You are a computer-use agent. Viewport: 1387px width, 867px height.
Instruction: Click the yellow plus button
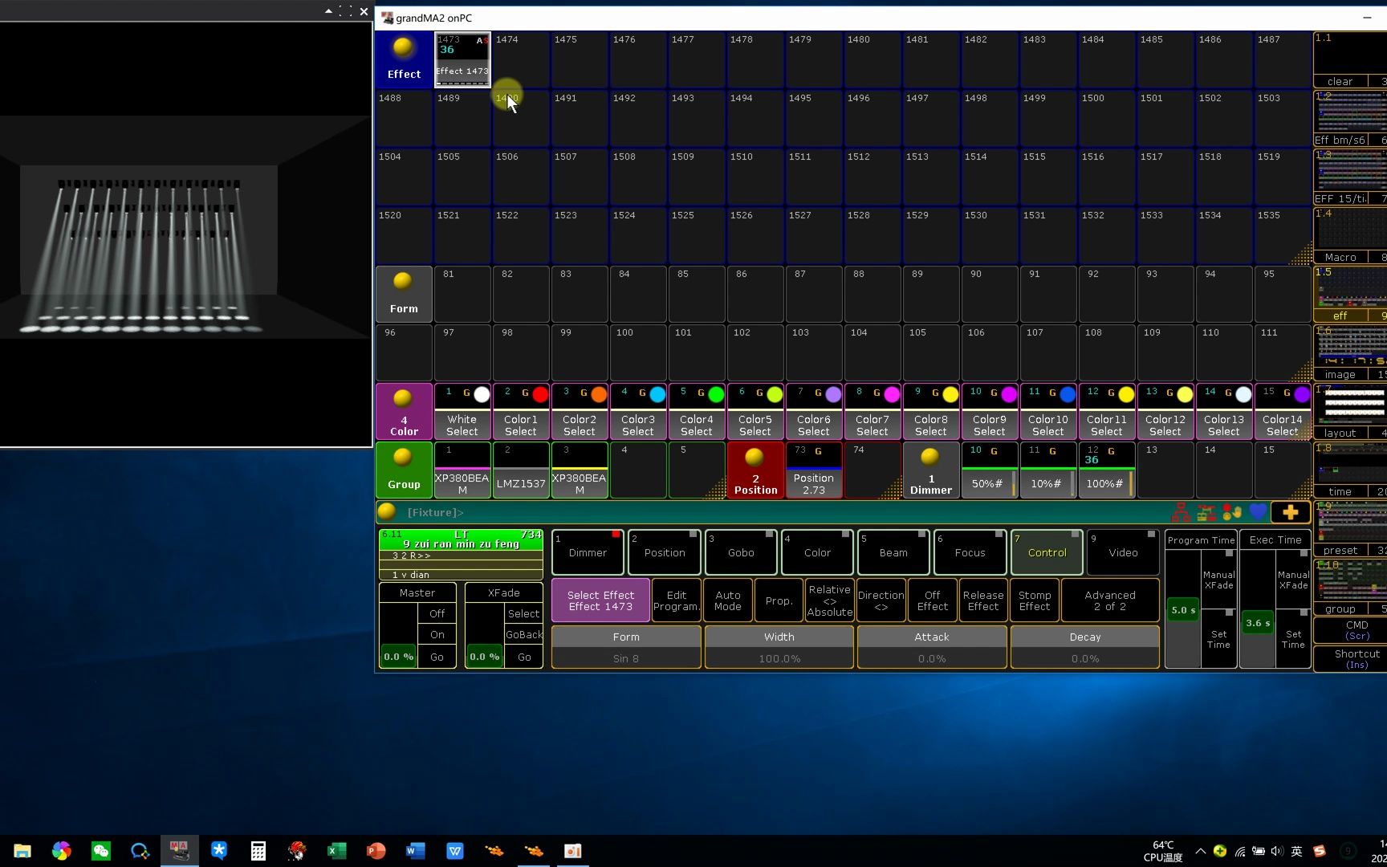click(x=1291, y=512)
